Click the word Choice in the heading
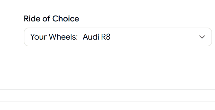 tap(66, 18)
